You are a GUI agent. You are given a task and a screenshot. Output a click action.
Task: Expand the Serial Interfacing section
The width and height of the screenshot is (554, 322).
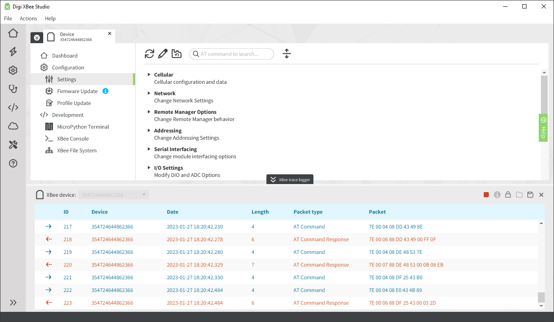pyautogui.click(x=149, y=149)
